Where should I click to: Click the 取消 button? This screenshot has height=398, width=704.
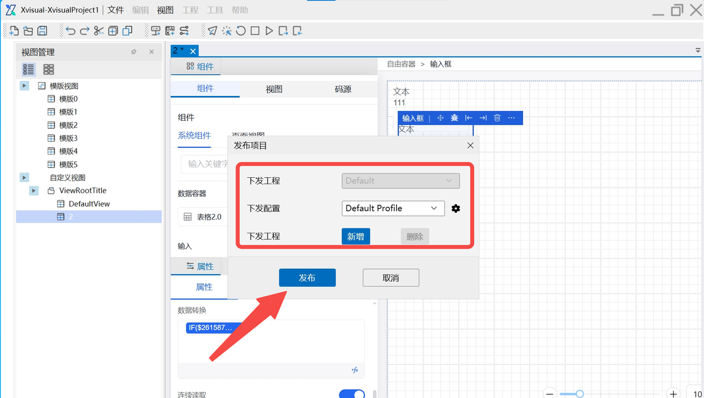point(391,278)
